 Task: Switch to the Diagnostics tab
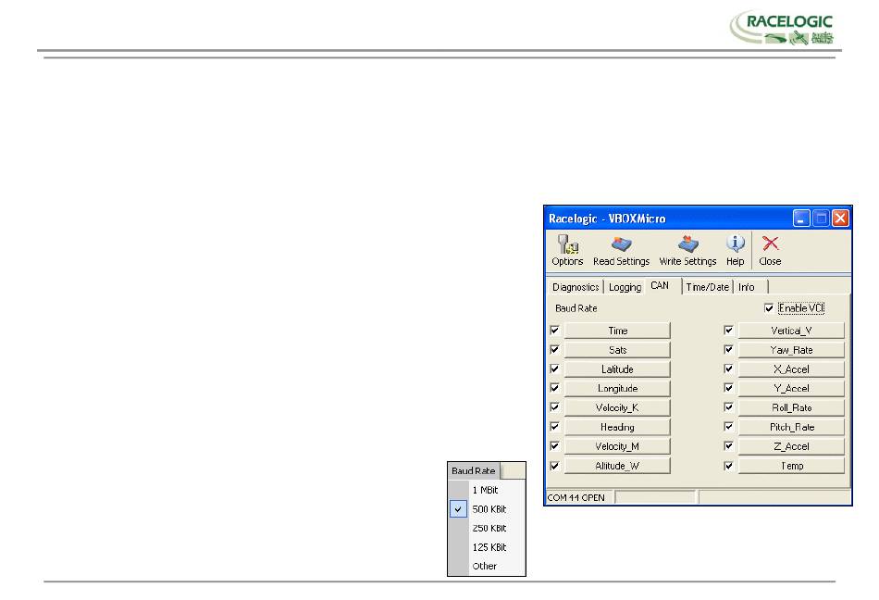[x=576, y=287]
